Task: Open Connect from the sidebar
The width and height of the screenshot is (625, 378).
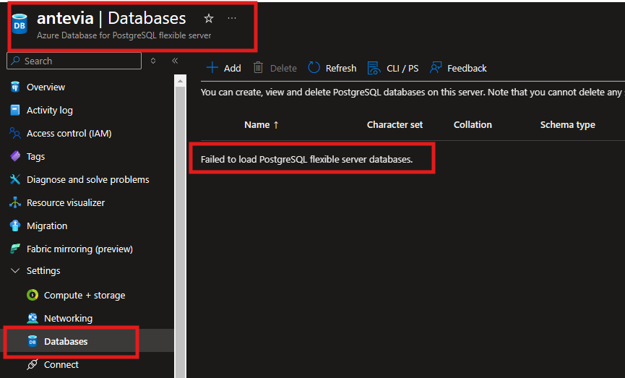Action: pyautogui.click(x=61, y=364)
